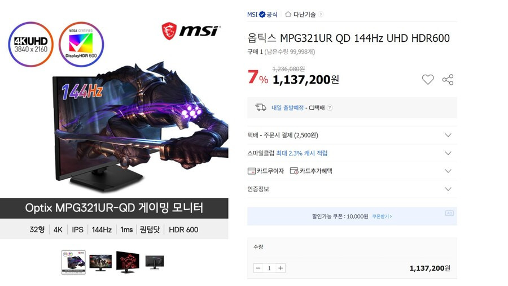Add product to wishlist with heart icon
Screen dimensions: 508x286
pos(428,80)
